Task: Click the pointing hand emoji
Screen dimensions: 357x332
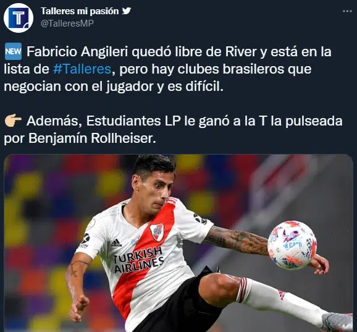Action: pos(13,121)
